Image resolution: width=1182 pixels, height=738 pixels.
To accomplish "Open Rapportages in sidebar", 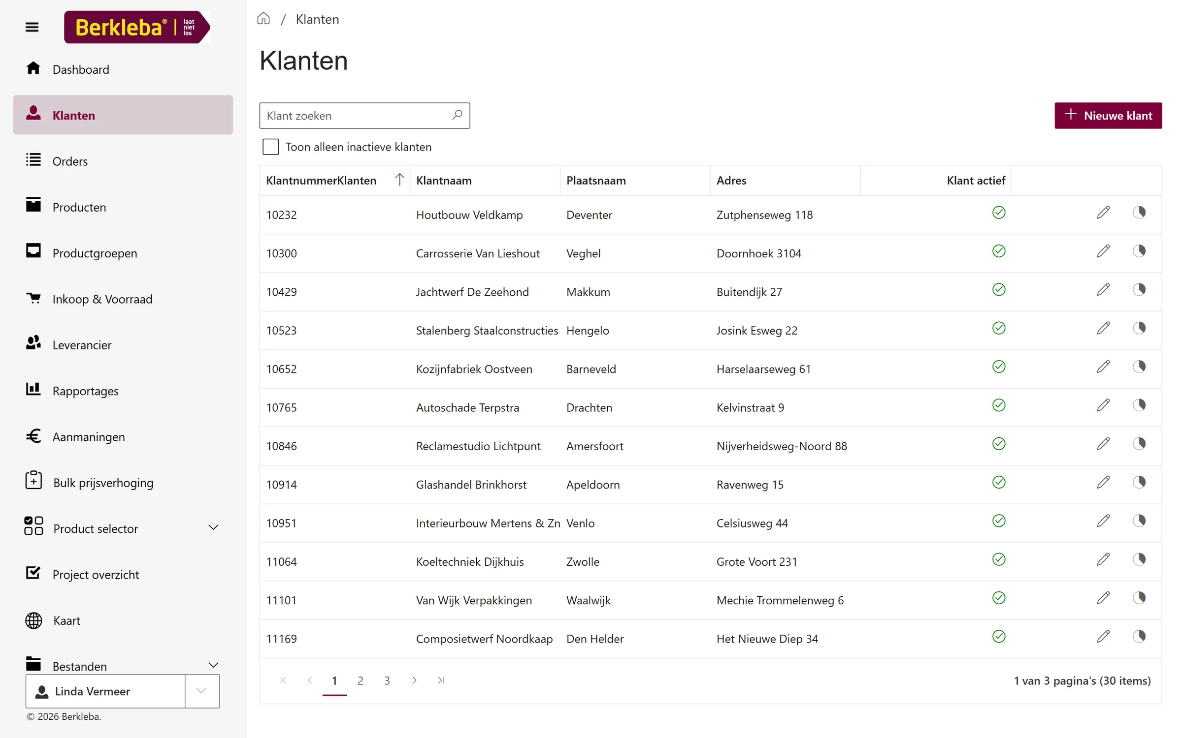I will 123,391.
